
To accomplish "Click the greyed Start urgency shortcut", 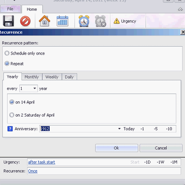I will pos(135,162).
